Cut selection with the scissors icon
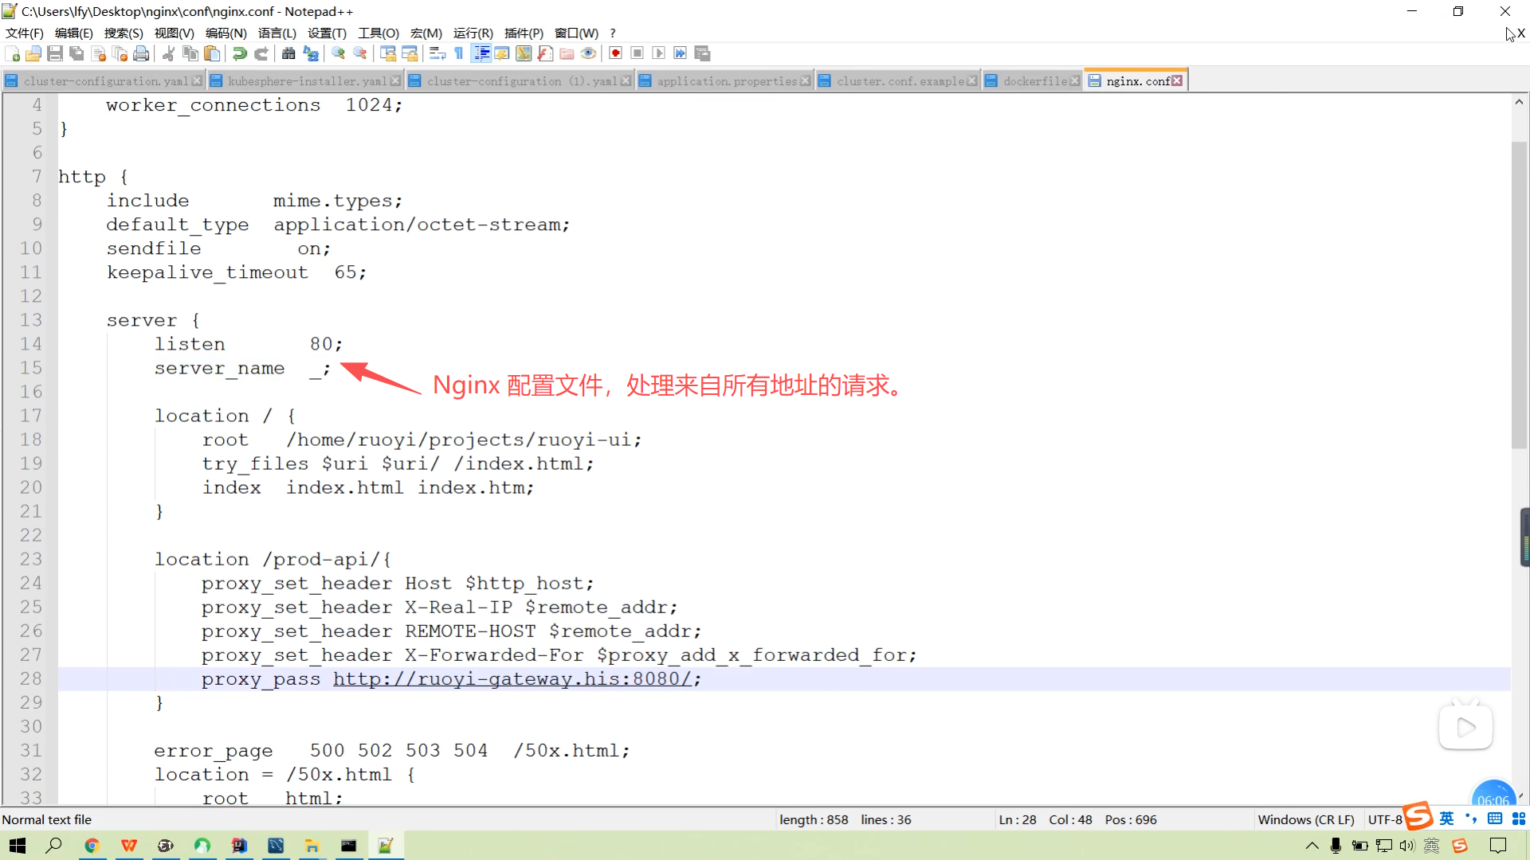 168,53
